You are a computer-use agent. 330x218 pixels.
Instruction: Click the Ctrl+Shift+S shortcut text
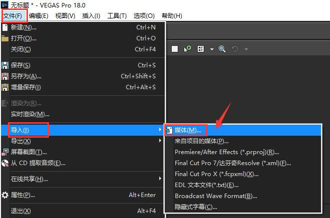[x=138, y=76]
